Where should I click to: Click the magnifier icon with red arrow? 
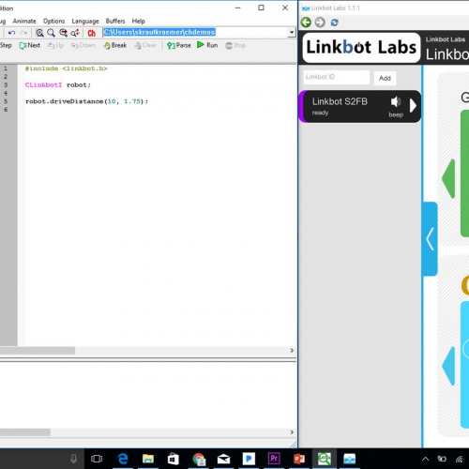pyautogui.click(x=64, y=33)
